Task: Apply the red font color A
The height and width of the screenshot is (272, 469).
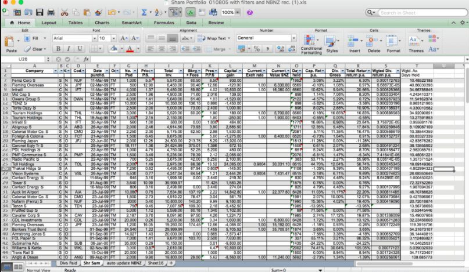Action: 130,49
